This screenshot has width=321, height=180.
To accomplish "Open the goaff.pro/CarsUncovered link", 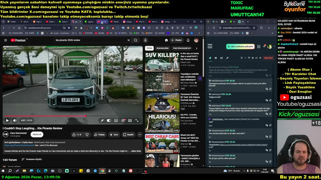I will tap(19, 145).
